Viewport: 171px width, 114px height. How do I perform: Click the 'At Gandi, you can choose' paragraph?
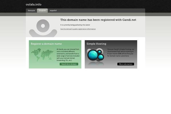(x=68, y=55)
